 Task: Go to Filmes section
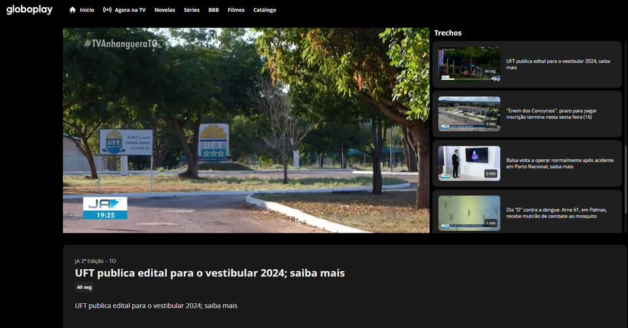[x=236, y=10]
